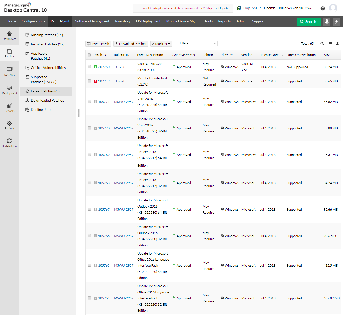Collapse the left panel splitter handle
Image resolution: width=347 pixels, height=315 pixels.
point(79,113)
